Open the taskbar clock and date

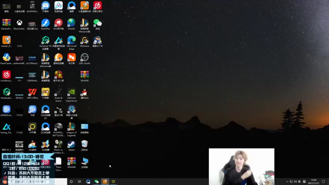click(x=314, y=182)
